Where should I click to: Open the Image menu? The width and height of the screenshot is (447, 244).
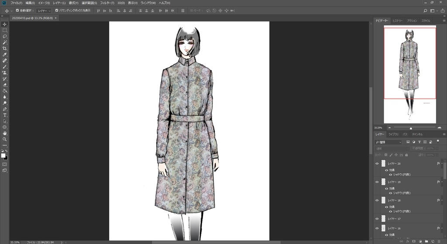(x=44, y=3)
